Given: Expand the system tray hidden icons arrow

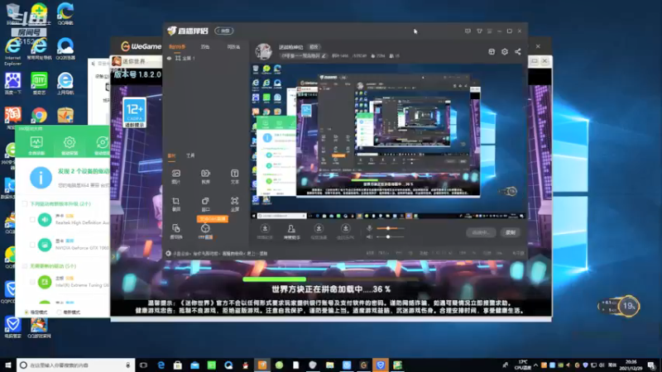Looking at the screenshot, I should (535, 365).
